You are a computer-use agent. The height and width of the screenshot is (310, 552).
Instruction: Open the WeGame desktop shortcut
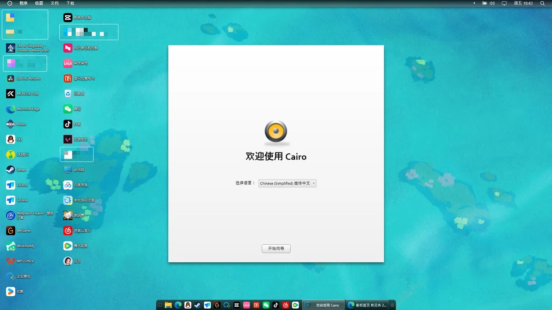(18, 231)
